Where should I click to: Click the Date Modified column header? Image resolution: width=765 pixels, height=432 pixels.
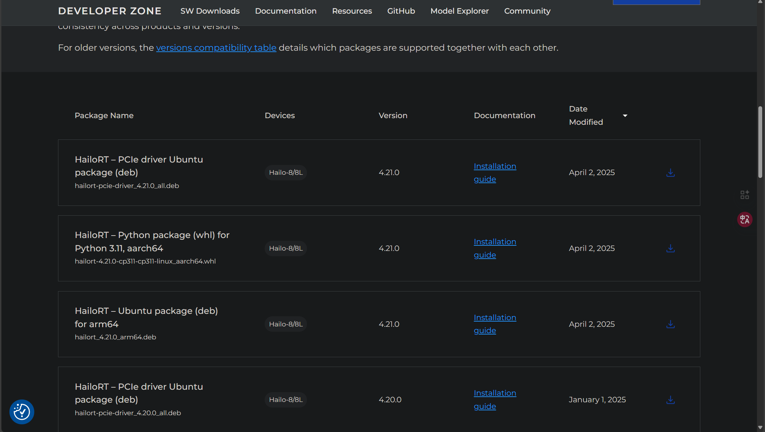pos(586,116)
